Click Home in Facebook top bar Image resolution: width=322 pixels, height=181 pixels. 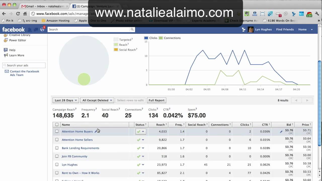[302, 29]
